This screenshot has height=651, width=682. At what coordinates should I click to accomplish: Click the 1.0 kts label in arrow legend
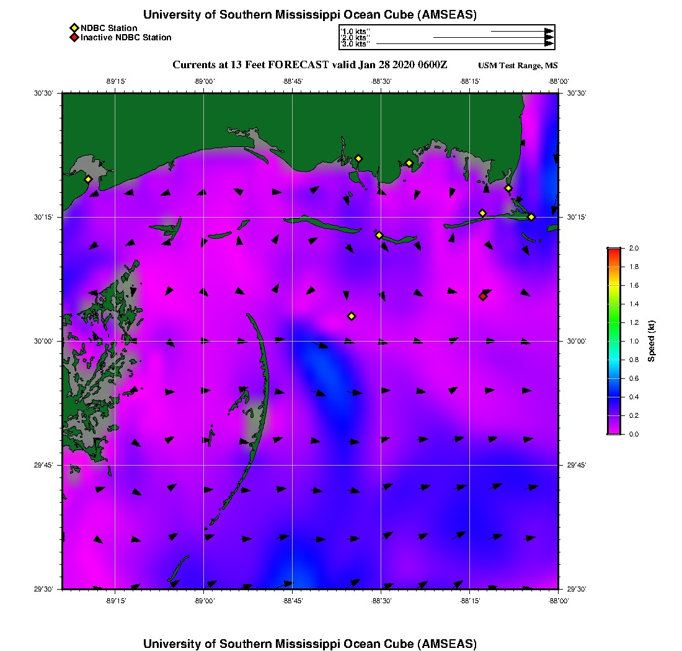coord(355,31)
